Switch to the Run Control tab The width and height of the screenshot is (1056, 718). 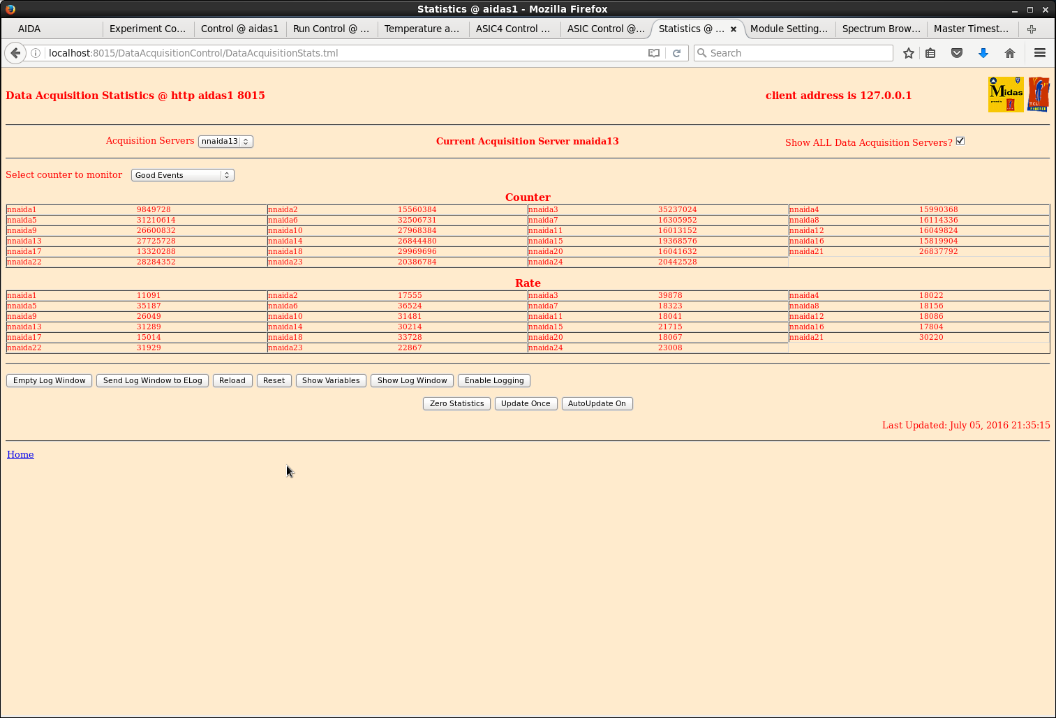(x=331, y=29)
